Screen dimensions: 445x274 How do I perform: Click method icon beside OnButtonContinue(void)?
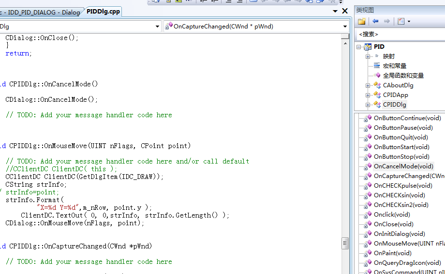[368, 118]
